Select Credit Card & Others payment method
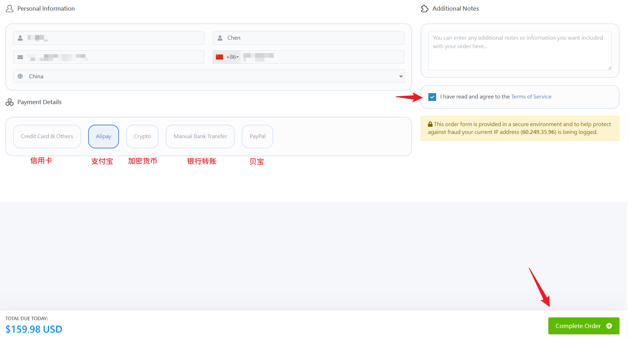 (47, 136)
